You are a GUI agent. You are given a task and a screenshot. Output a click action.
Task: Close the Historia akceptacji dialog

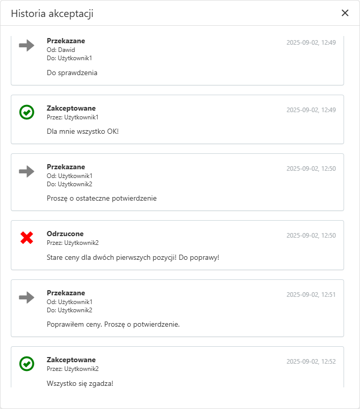(x=345, y=13)
